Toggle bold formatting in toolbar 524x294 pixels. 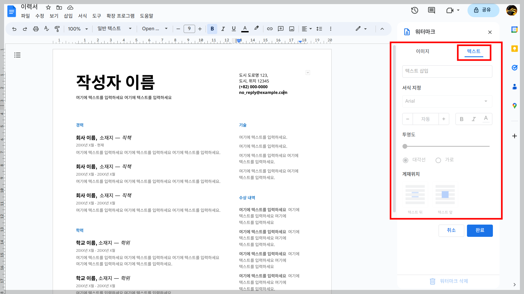tap(212, 29)
